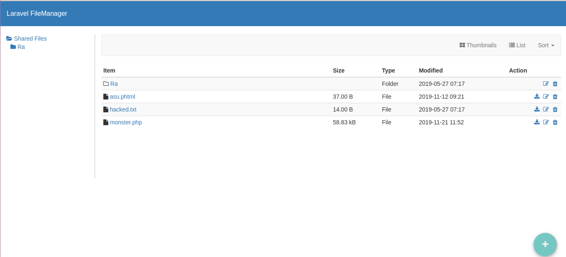Click the Ra folder modified date cell
This screenshot has width=566, height=257.
click(x=442, y=84)
